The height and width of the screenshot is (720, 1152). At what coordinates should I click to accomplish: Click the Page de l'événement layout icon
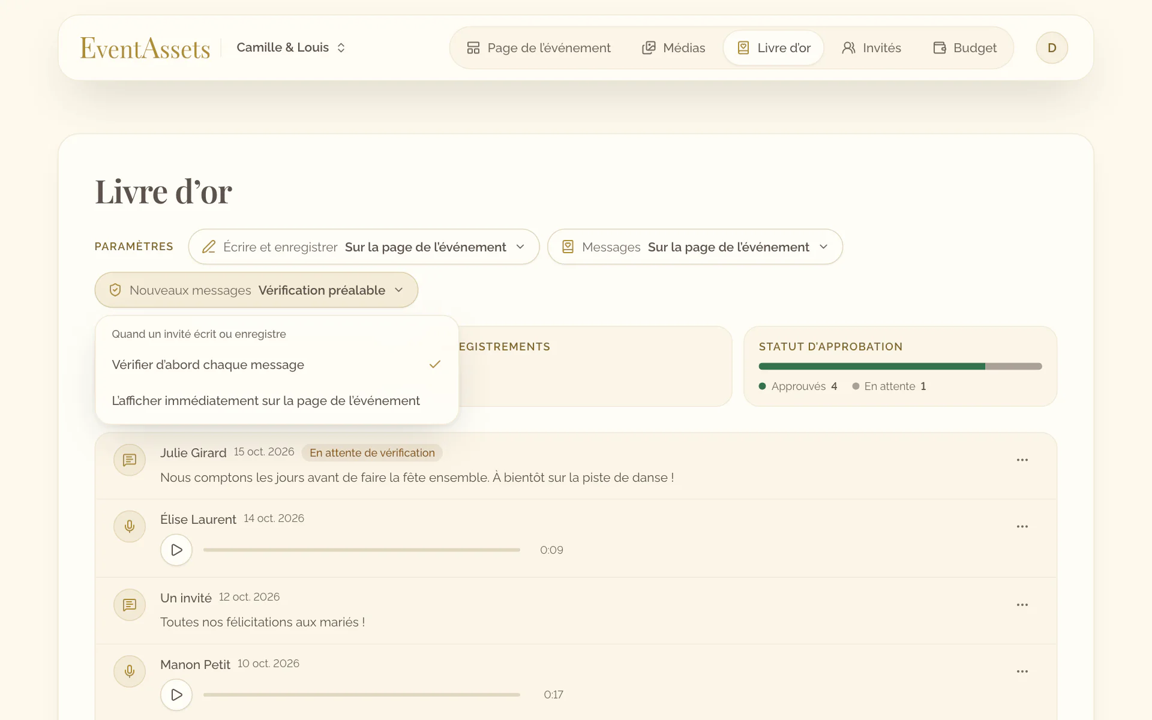(x=473, y=48)
